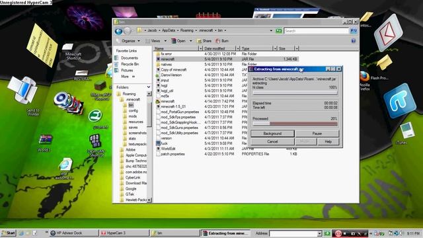Click the red power icon in taskbar
The width and height of the screenshot is (423, 238).
tap(338, 233)
